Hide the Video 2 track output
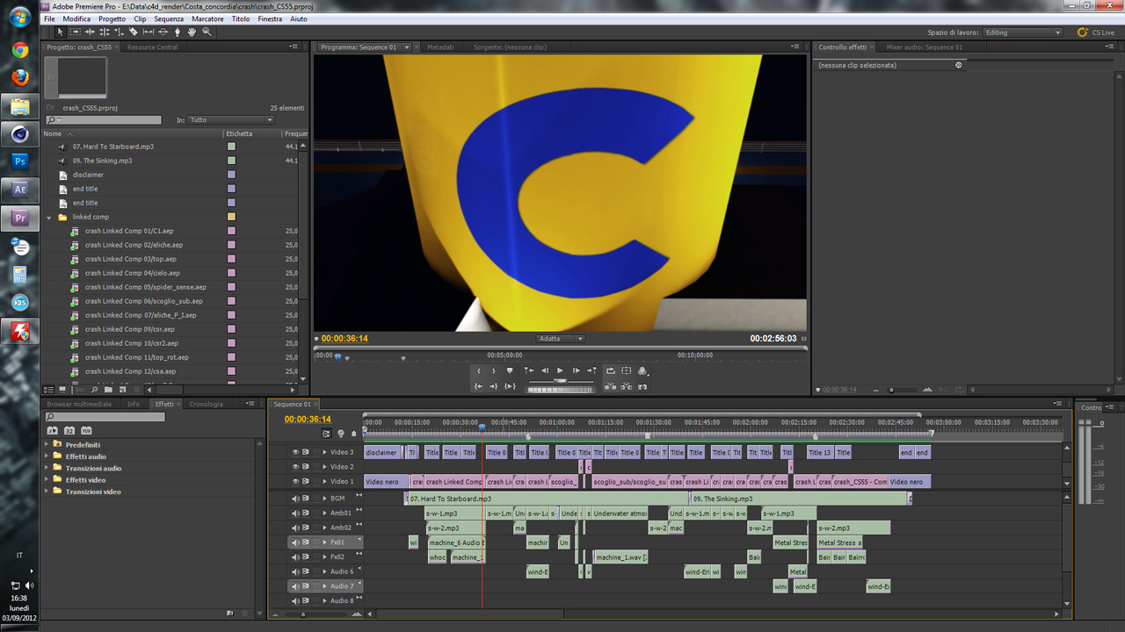This screenshot has width=1125, height=632. [295, 467]
